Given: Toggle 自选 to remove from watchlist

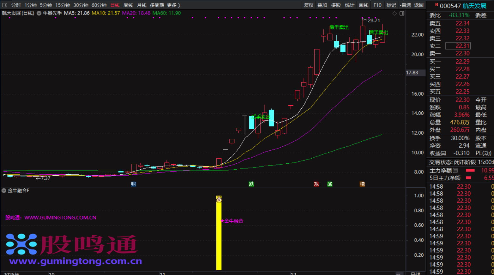Looking at the screenshot, I should click(x=405, y=5).
